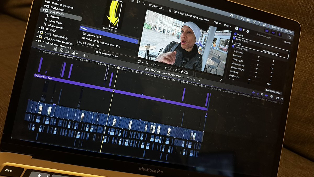This screenshot has height=177, width=314.
Task: Expand 0153_My New Youtube event
Action: (37, 36)
